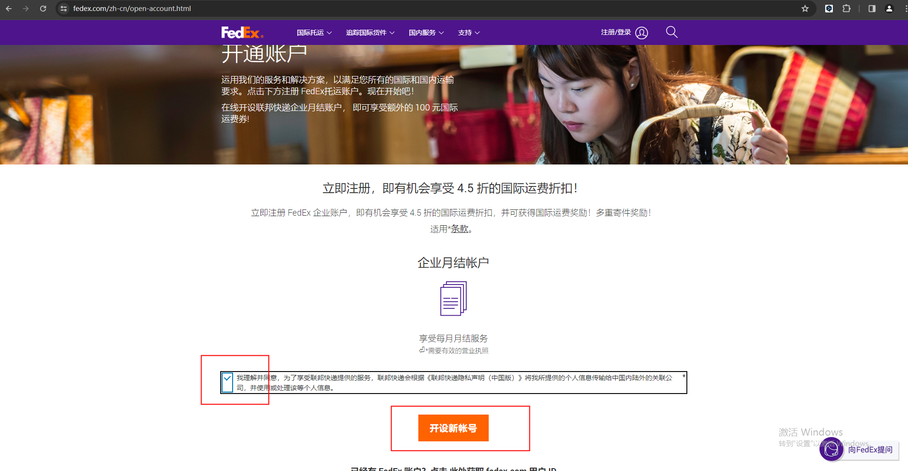Expand the 国际托运 dropdown menu
This screenshot has width=908, height=471.
click(314, 33)
